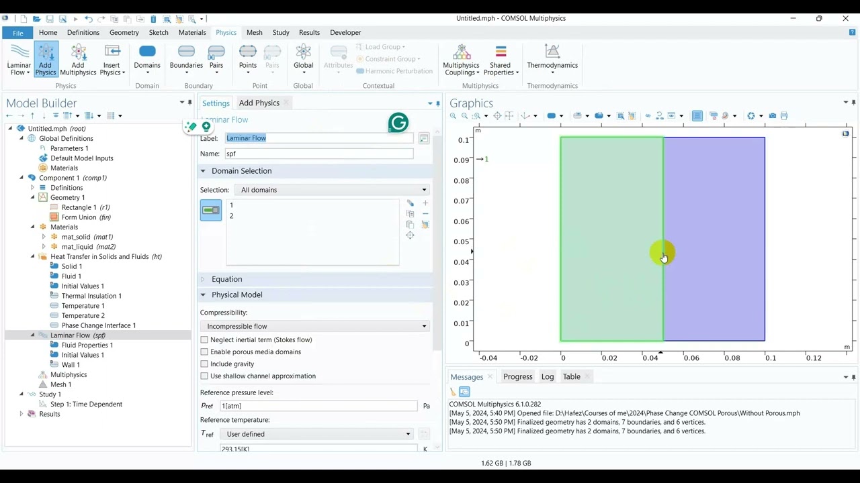Viewport: 860px width, 483px height.
Task: Zoom out using the Graphics toolbar
Action: (x=464, y=116)
